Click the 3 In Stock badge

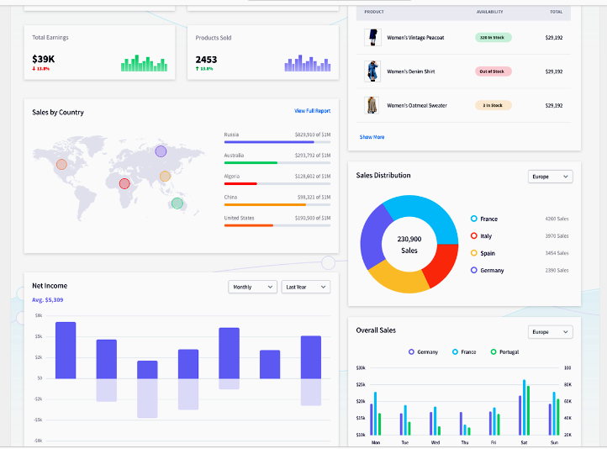click(x=494, y=105)
